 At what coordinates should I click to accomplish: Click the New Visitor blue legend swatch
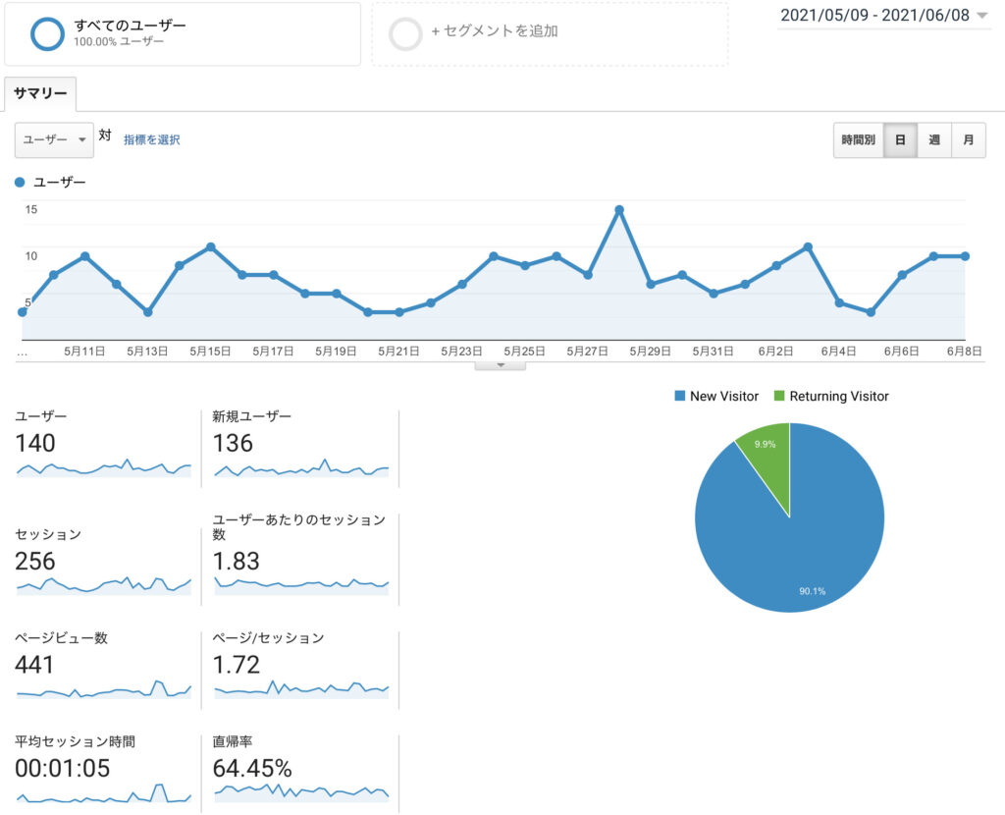(679, 397)
